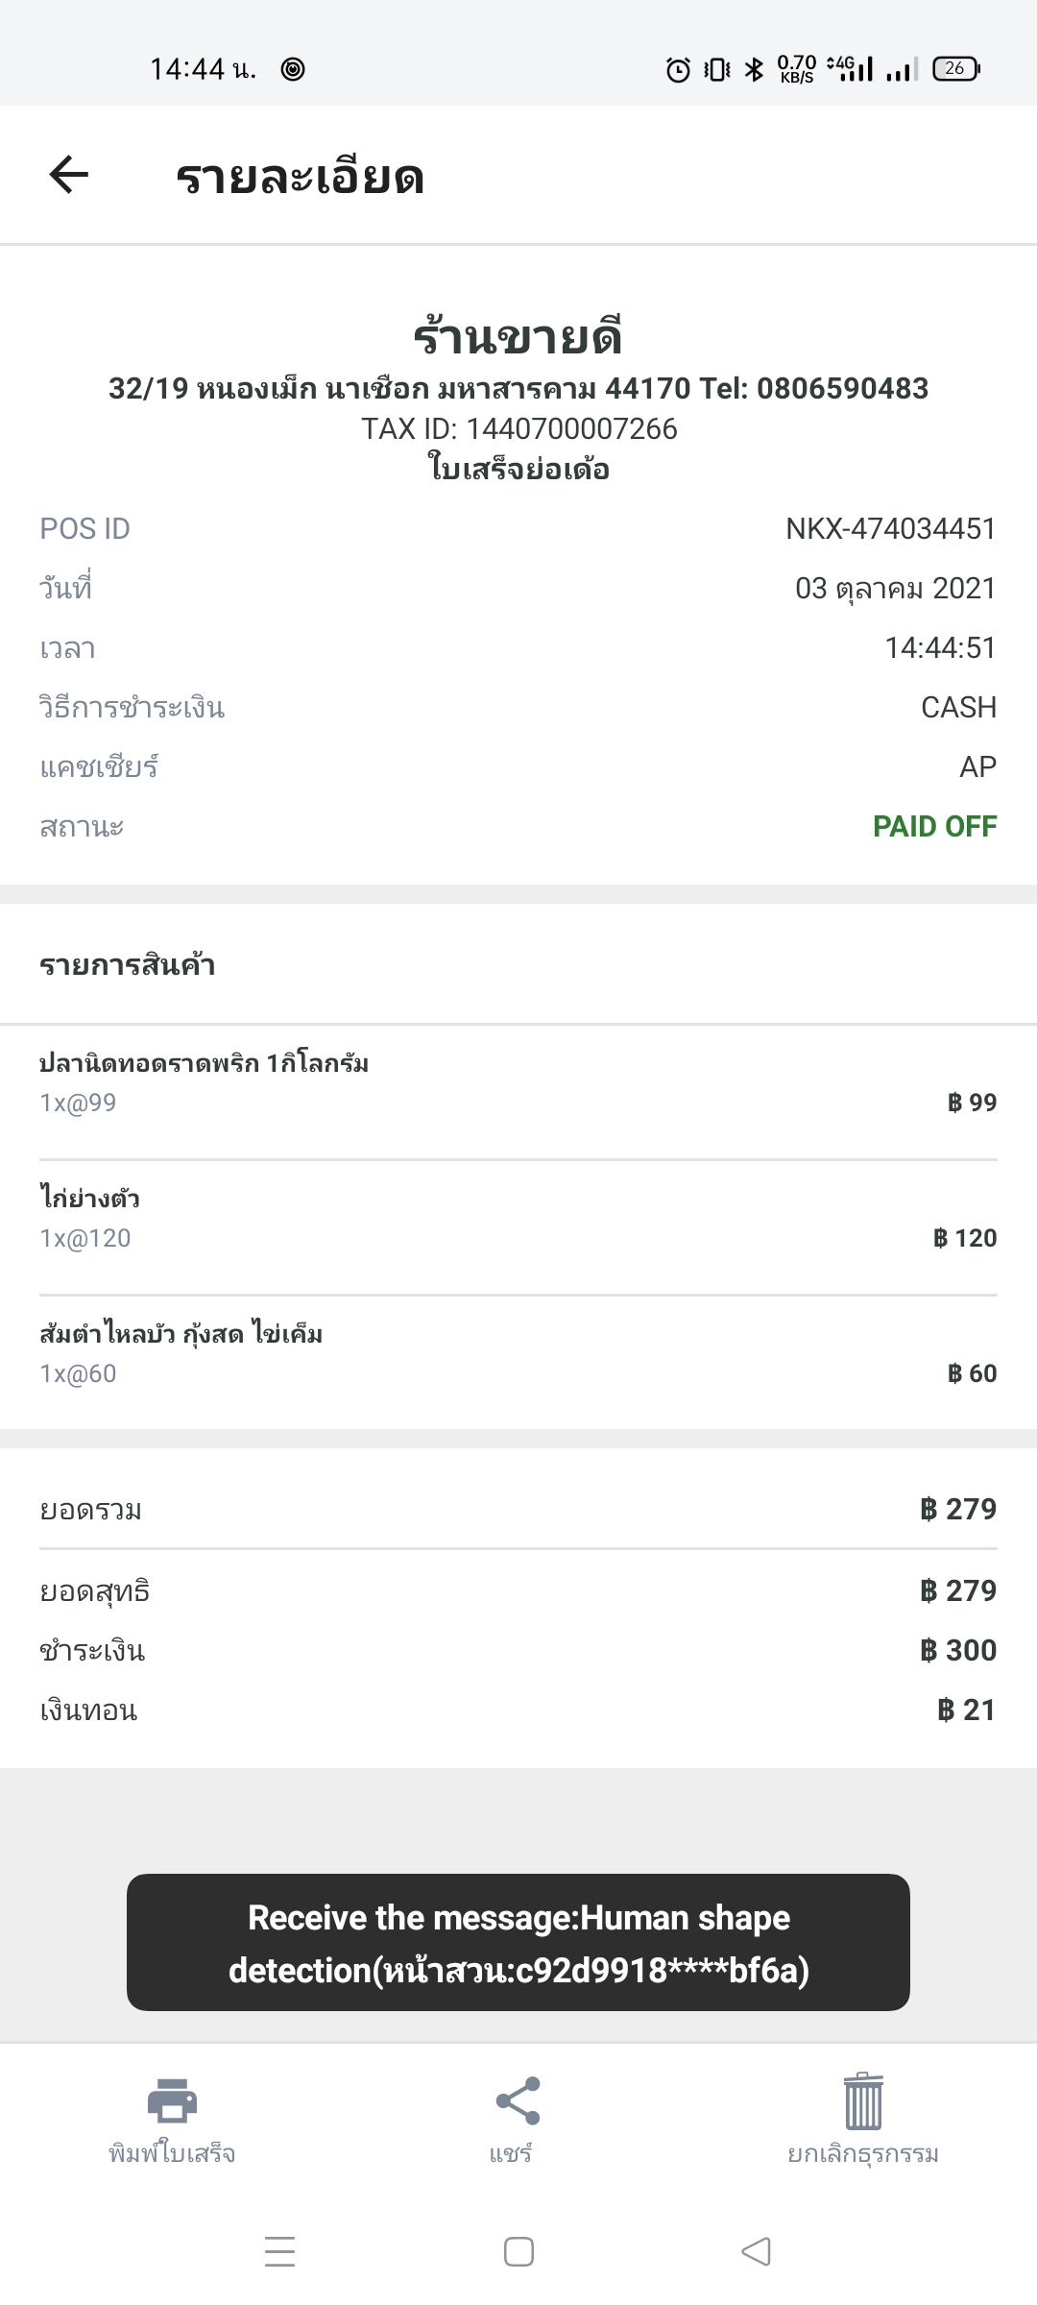Tap the battery indicator in status bar

[x=955, y=68]
